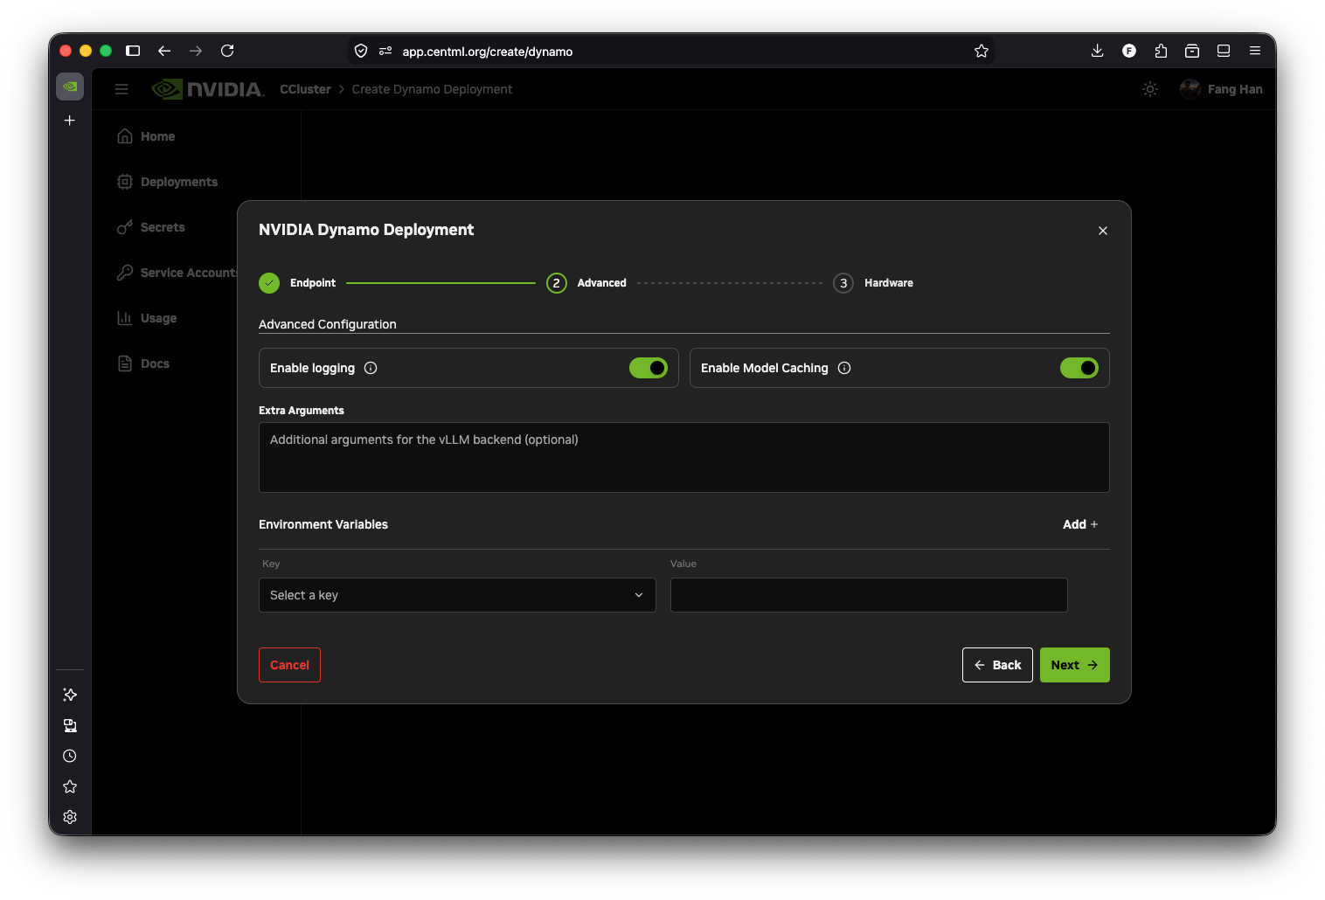Click the red Cancel button

289,665
